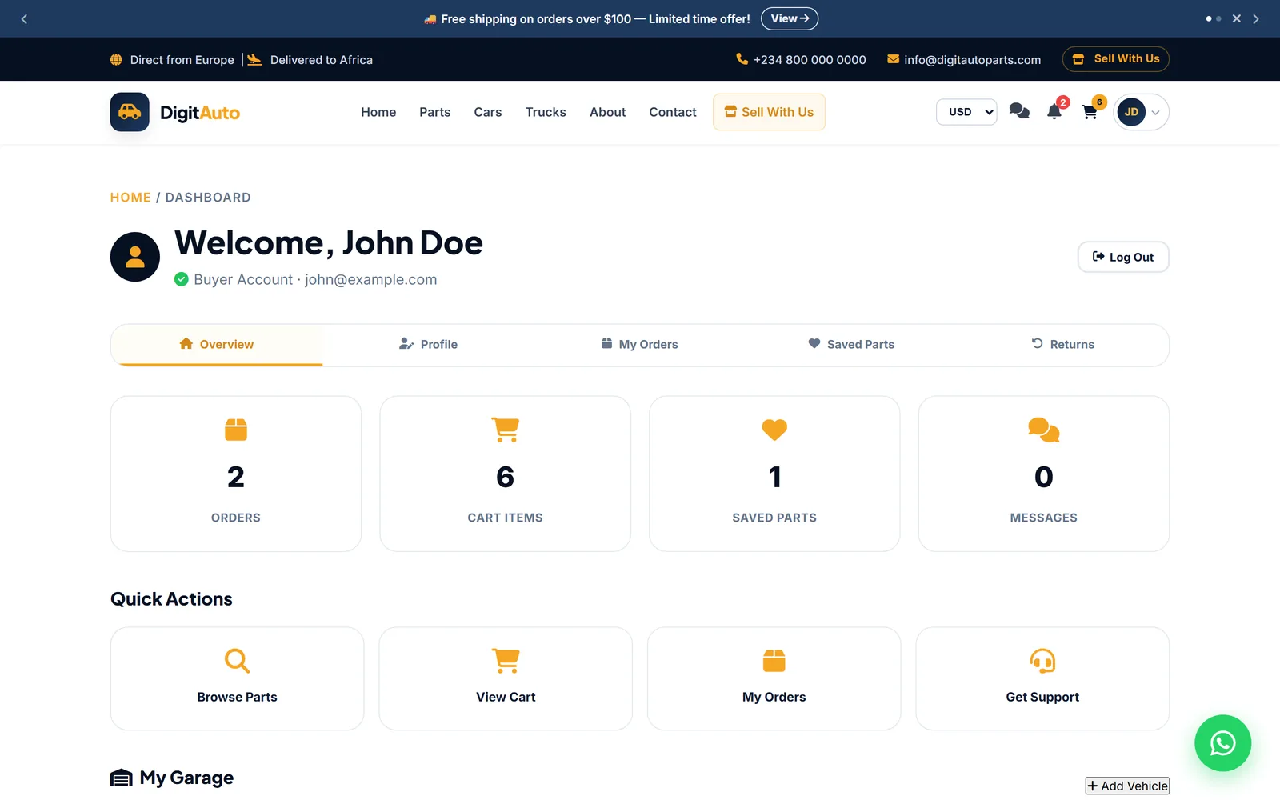The width and height of the screenshot is (1280, 800).
Task: Expand the JD account menu
Action: (1141, 112)
